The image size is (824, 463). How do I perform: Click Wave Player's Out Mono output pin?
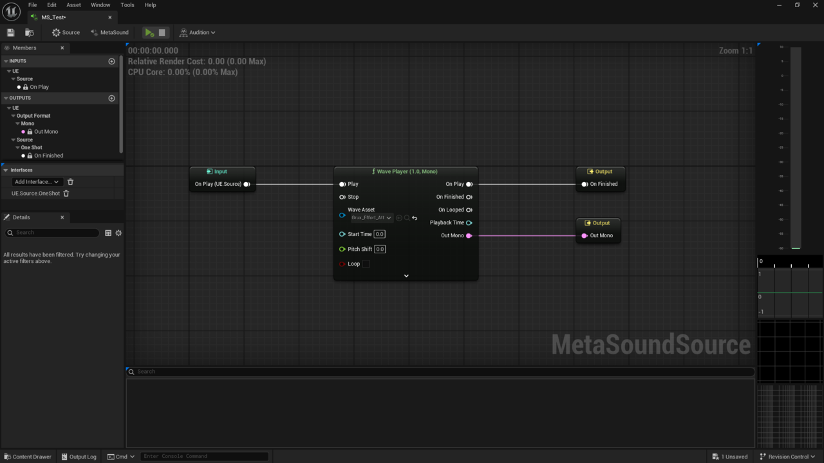469,235
